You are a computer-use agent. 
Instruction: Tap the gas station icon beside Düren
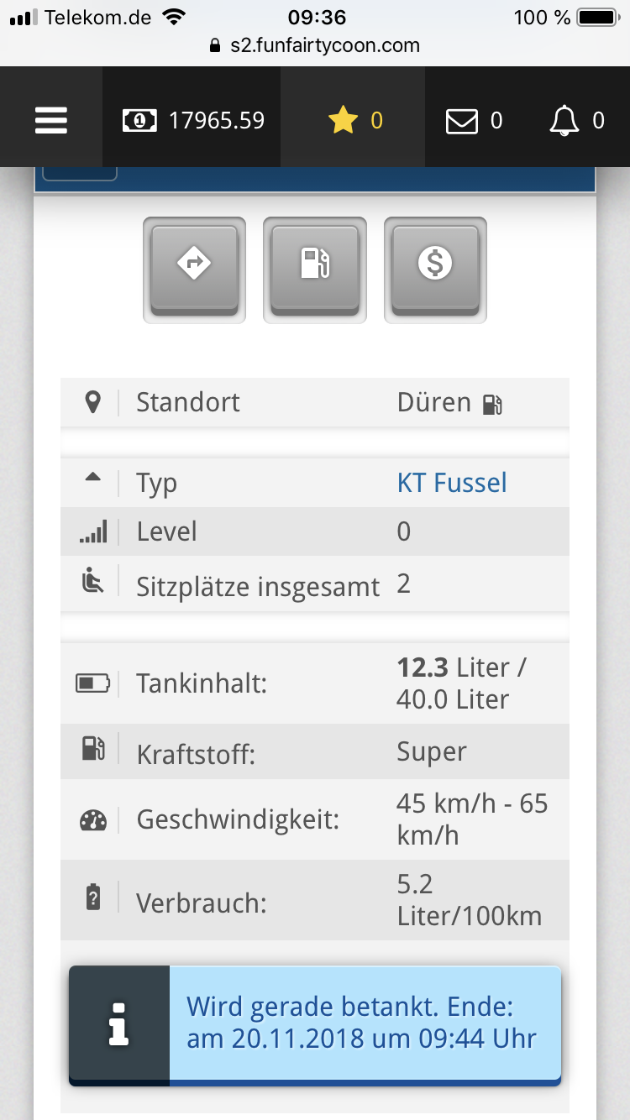492,405
